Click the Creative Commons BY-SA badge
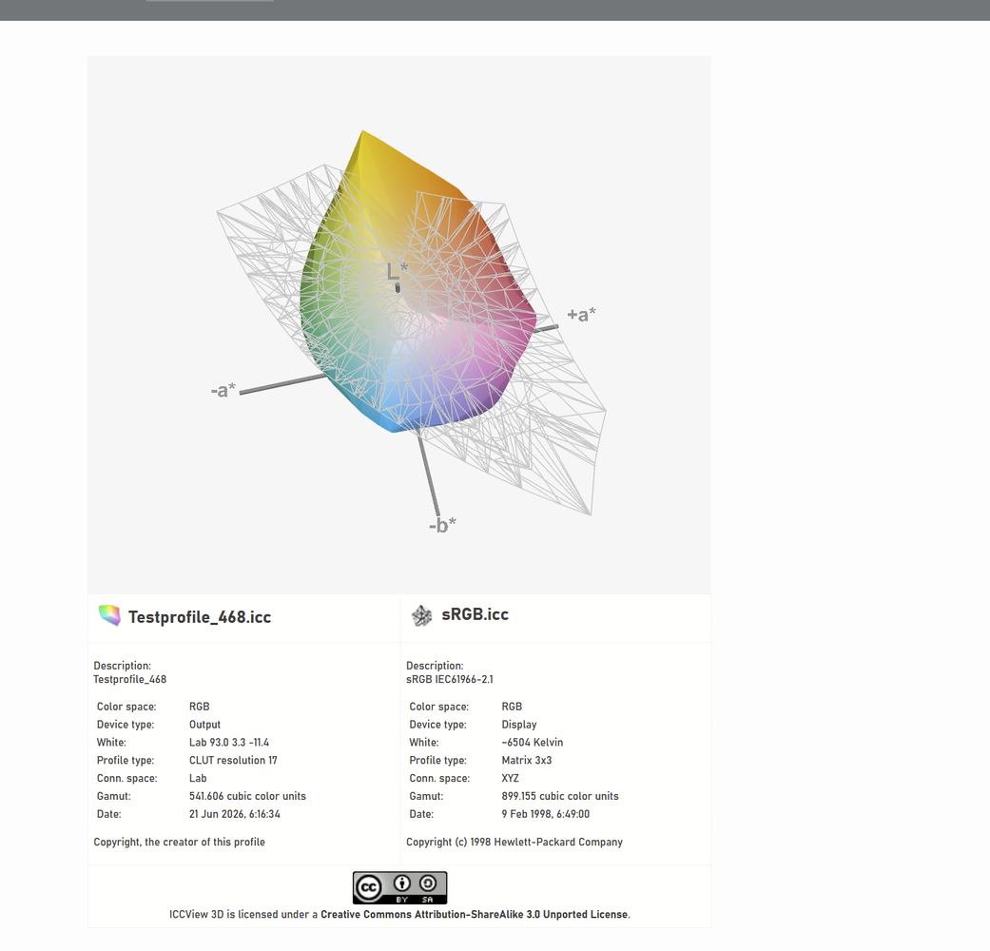This screenshot has height=951, width=990. point(399,887)
